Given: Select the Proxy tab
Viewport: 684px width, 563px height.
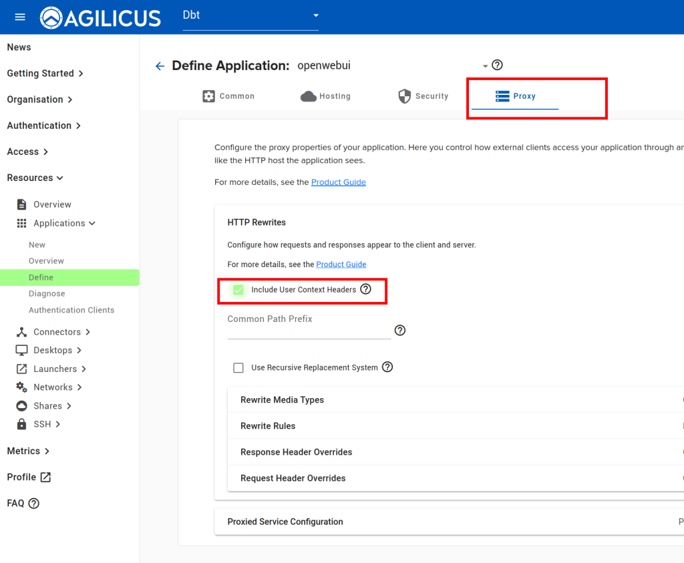Looking at the screenshot, I should click(x=515, y=96).
